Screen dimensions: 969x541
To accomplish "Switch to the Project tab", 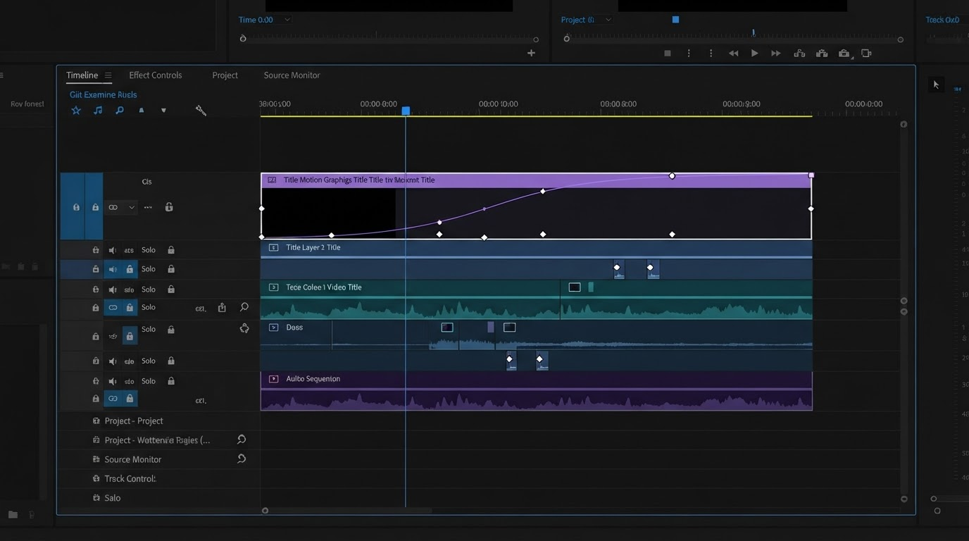I will (x=225, y=75).
